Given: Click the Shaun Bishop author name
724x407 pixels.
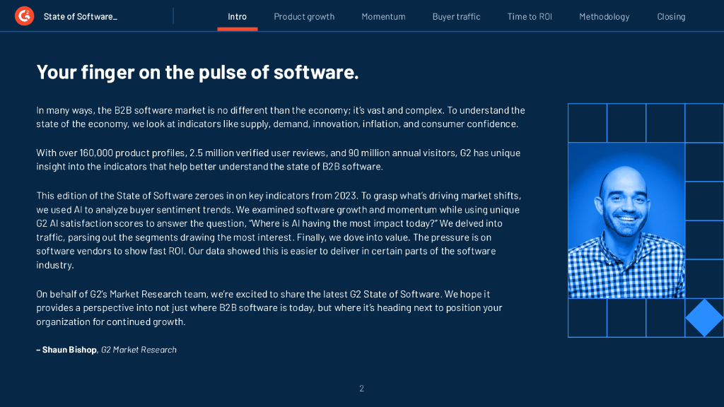Looking at the screenshot, I should (69, 350).
